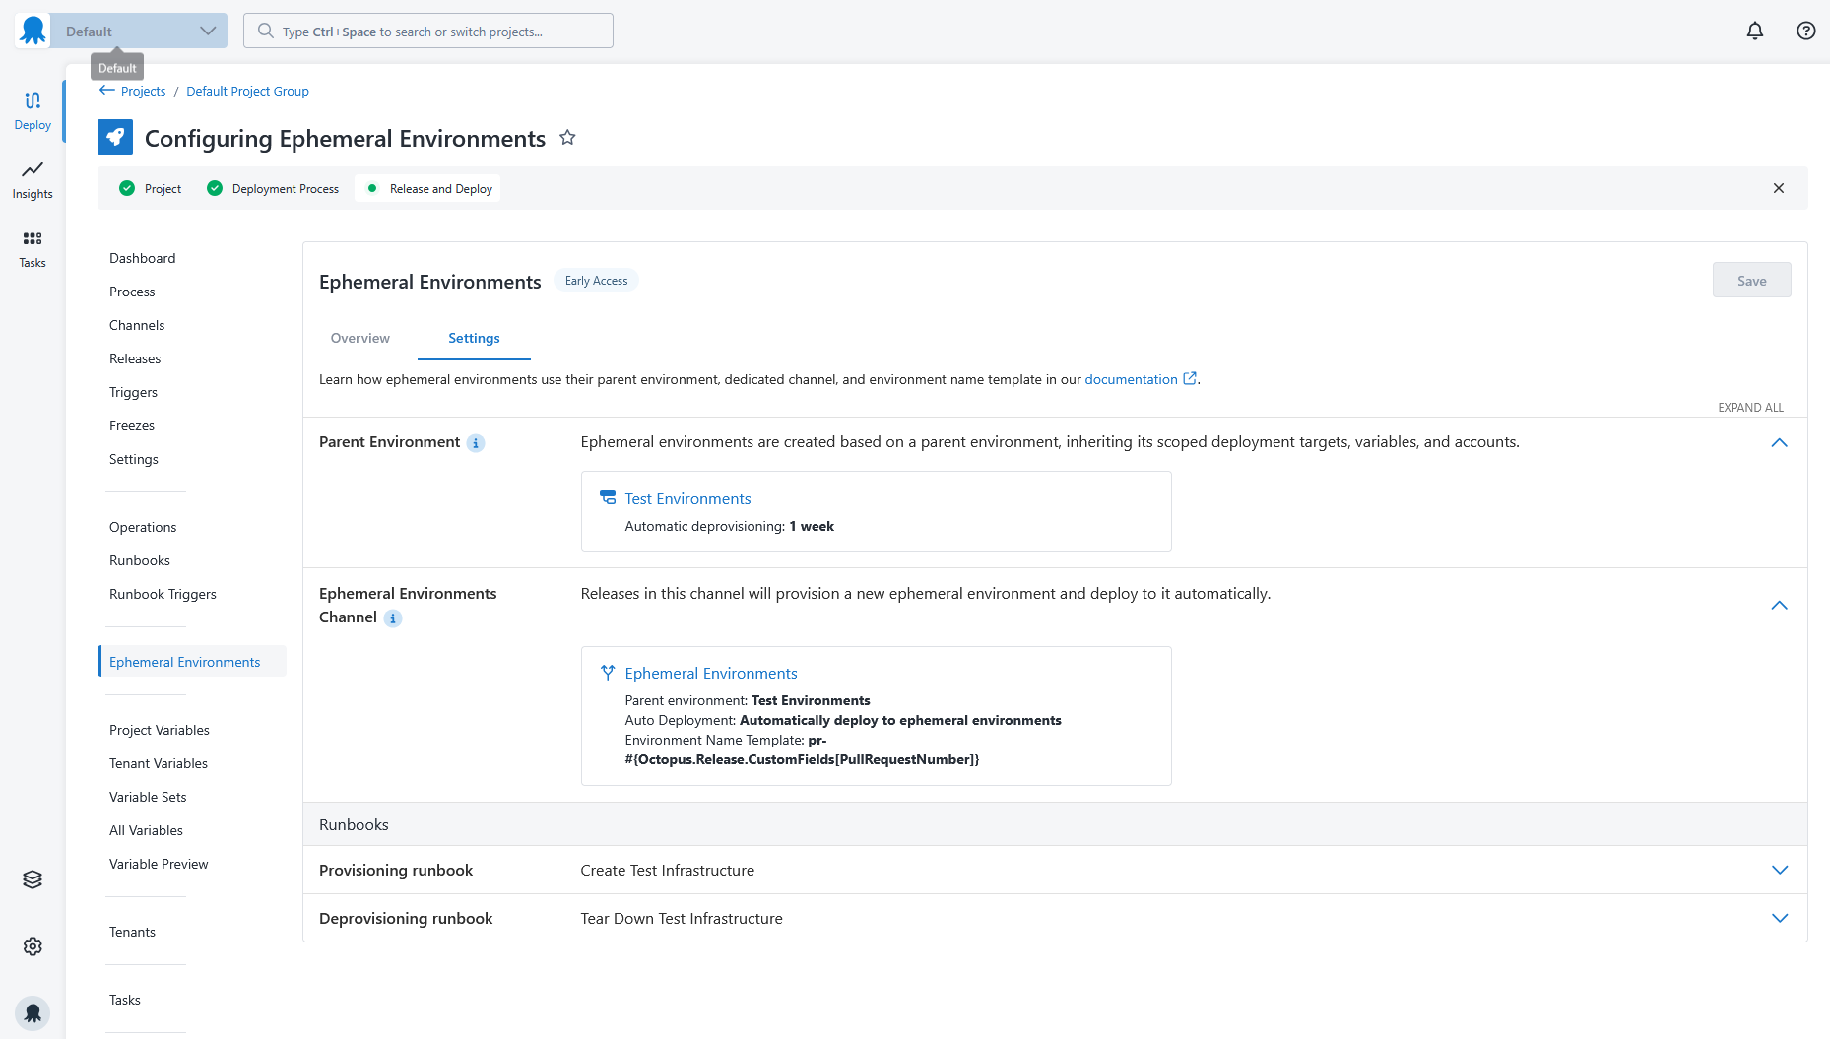Image resolution: width=1830 pixels, height=1039 pixels.
Task: Open notifications bell
Action: click(1755, 31)
